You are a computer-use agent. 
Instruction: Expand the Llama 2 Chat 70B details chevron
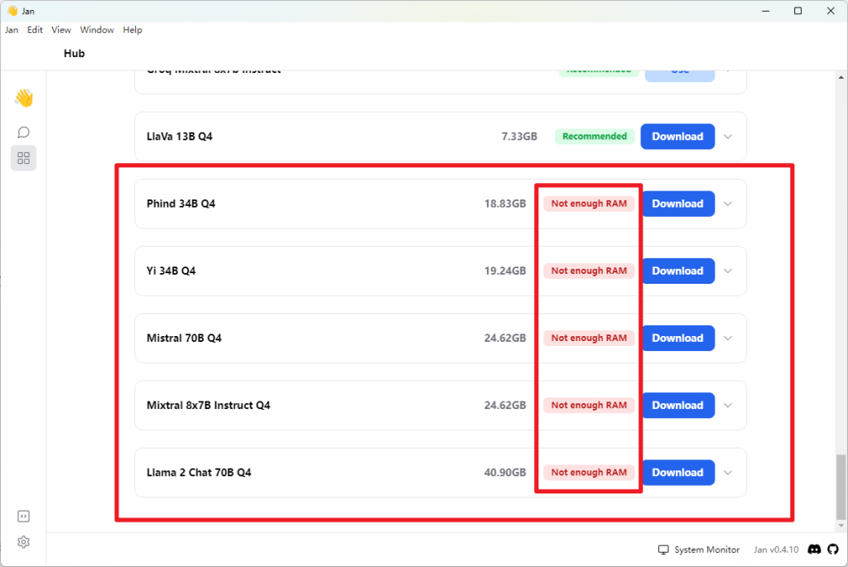(728, 473)
